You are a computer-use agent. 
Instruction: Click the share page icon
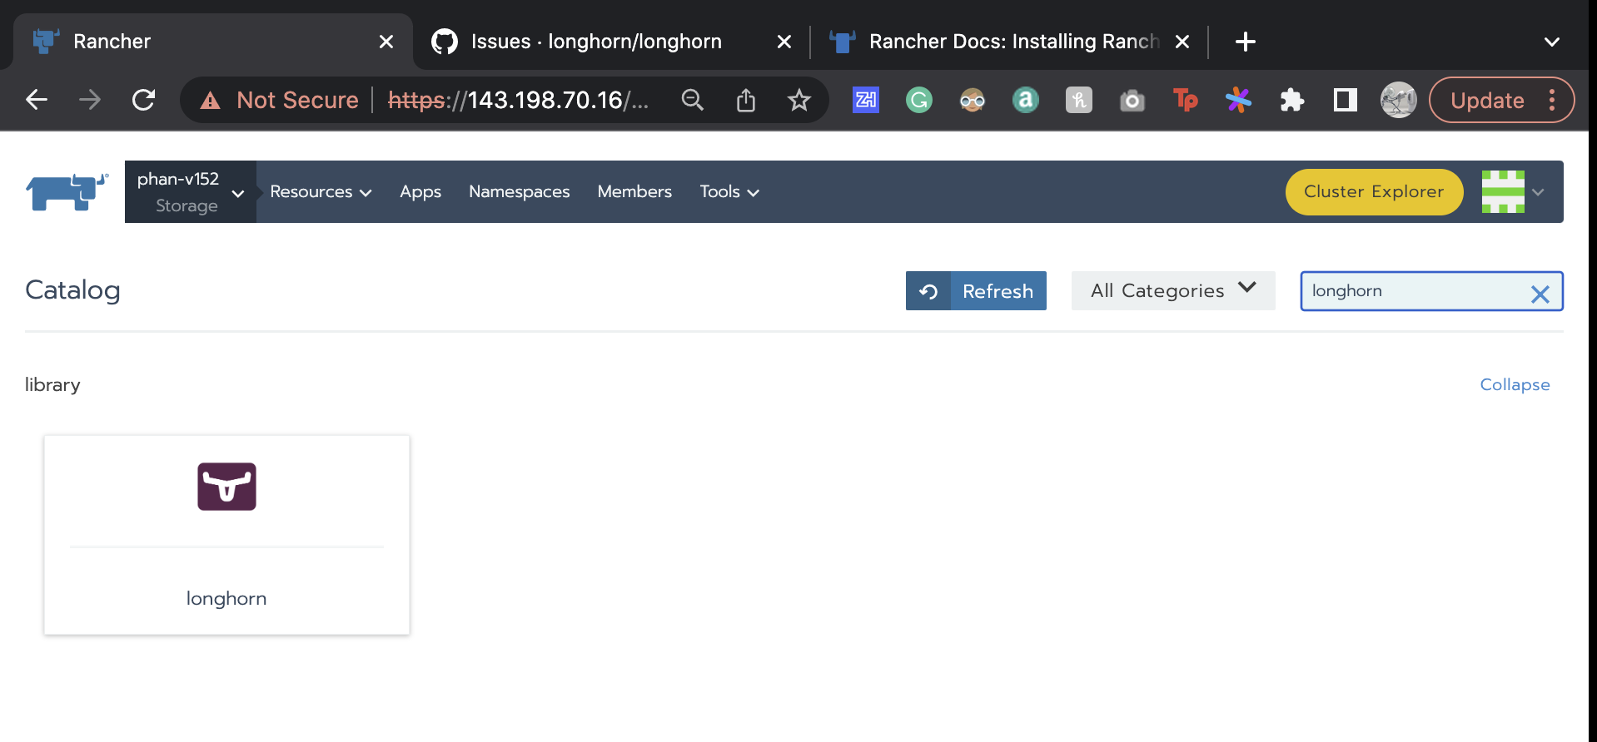[746, 100]
